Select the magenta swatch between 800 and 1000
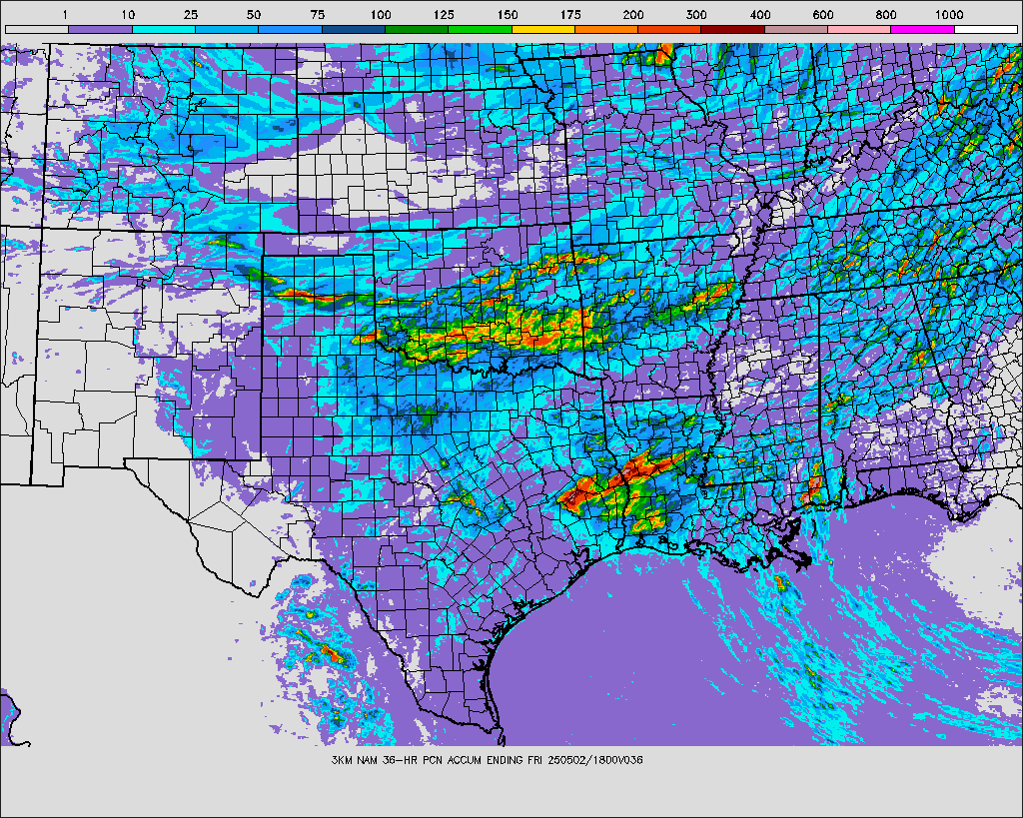1023x818 pixels. 923,29
